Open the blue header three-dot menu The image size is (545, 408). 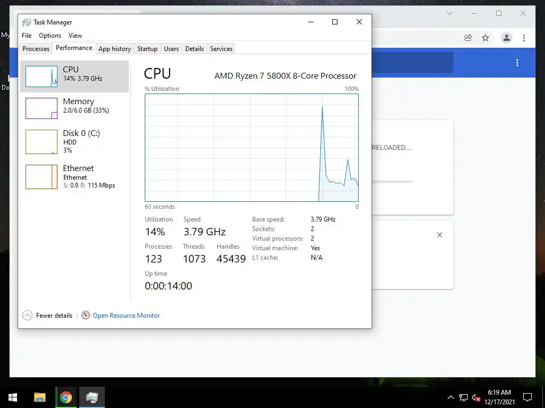point(517,63)
